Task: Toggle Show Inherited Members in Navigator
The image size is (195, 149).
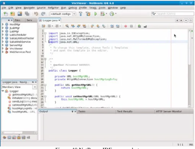Action: 5,138
